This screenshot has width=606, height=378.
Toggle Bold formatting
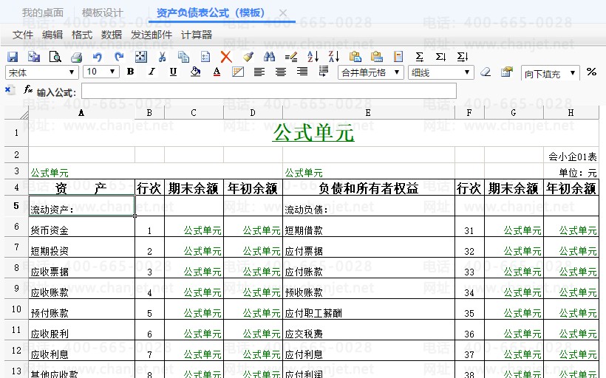point(130,72)
